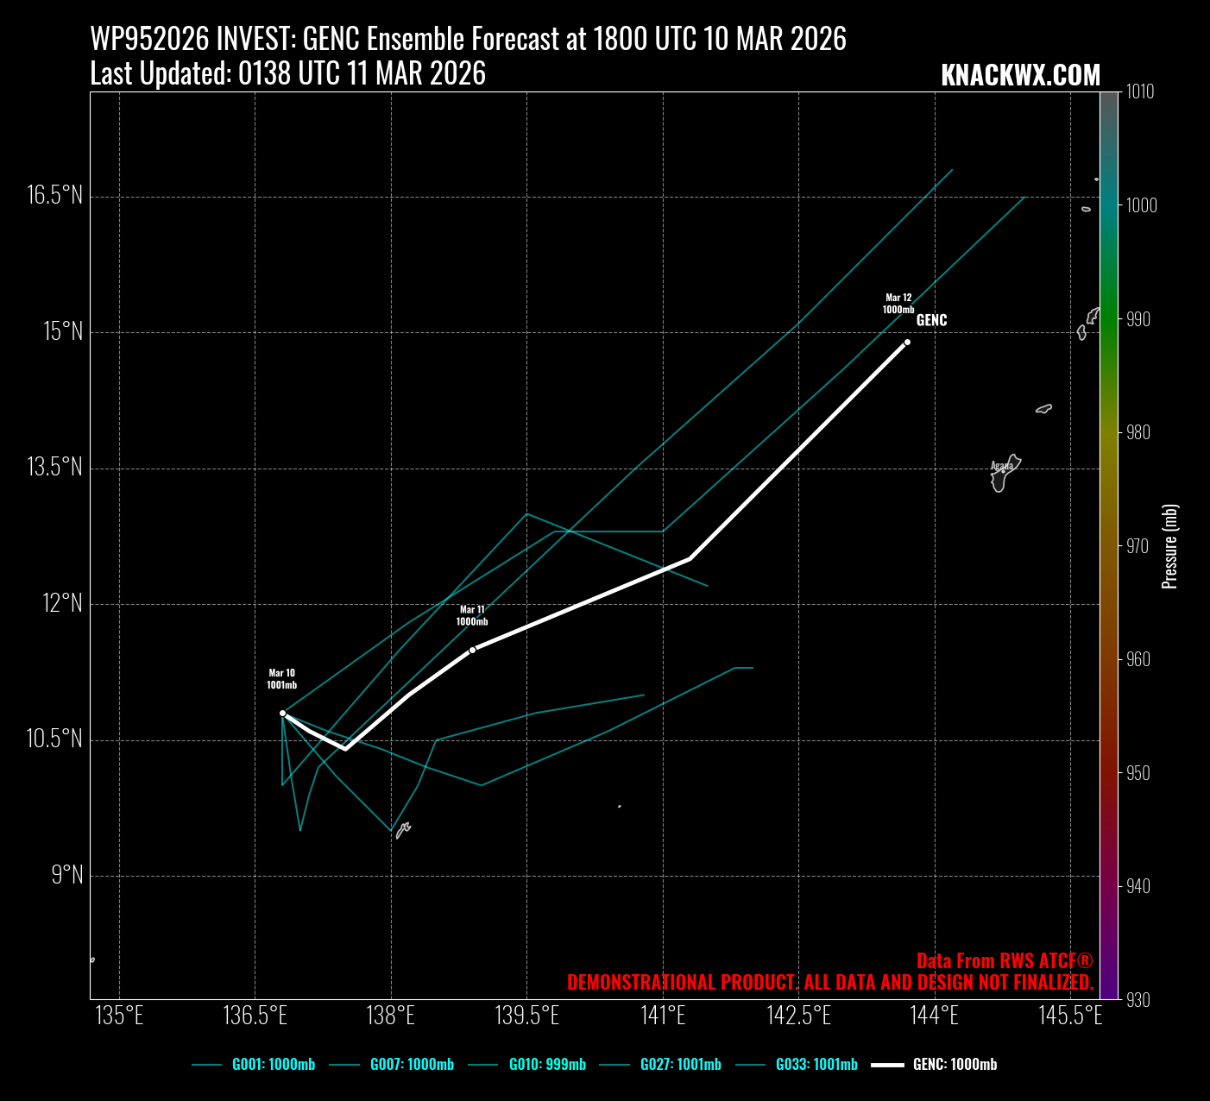
Task: Click the thick white GENC legend line
Action: 887,1065
